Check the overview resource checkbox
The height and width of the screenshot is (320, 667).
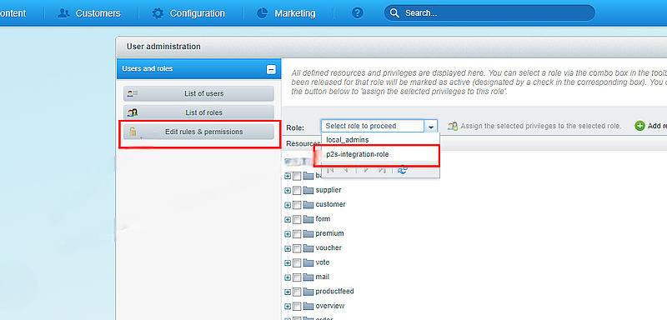[x=297, y=306]
